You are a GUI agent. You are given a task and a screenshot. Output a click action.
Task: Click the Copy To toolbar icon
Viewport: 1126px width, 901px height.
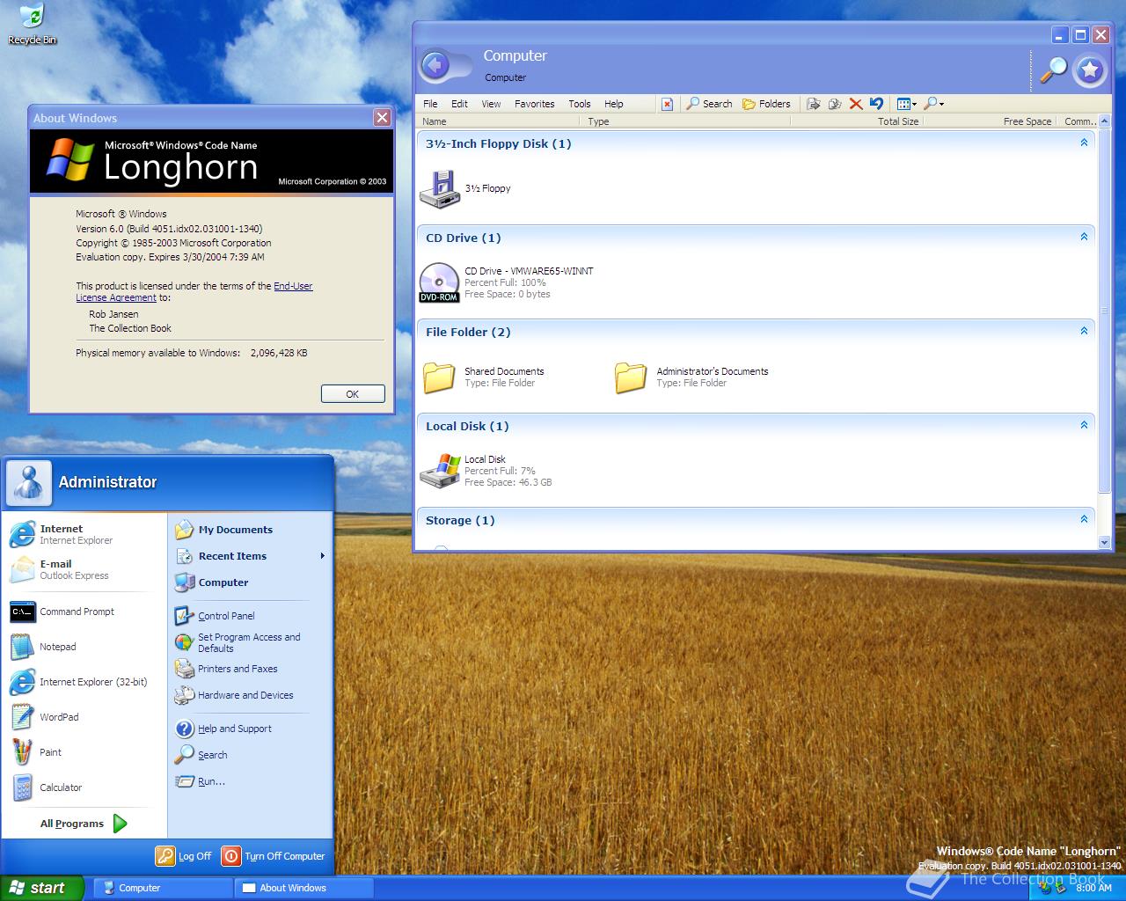point(834,104)
